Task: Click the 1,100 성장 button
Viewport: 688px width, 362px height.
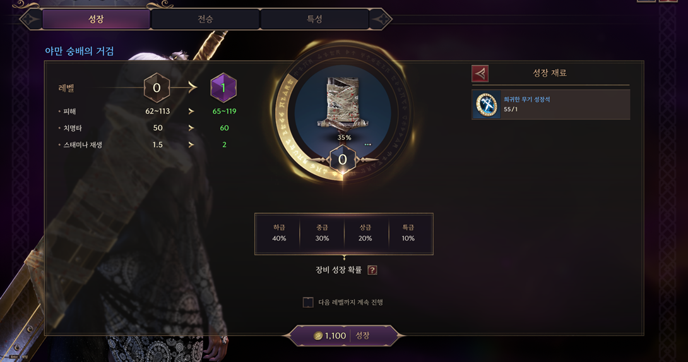Action: [x=343, y=335]
